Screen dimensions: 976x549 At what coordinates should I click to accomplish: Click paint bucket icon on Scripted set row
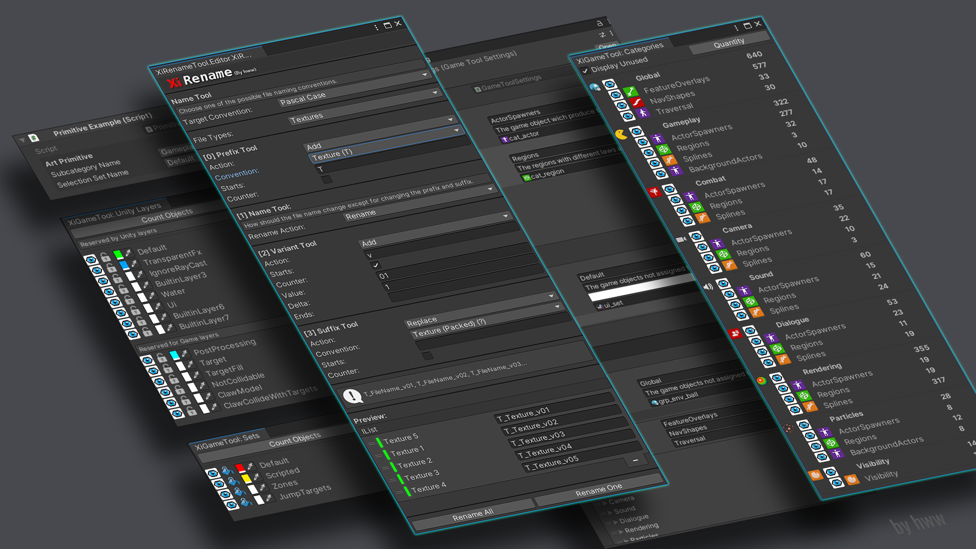[x=232, y=481]
